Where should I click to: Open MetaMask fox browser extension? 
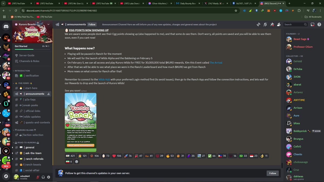click(269, 11)
